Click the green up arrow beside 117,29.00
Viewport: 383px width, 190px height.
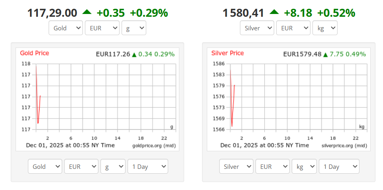pyautogui.click(x=87, y=12)
